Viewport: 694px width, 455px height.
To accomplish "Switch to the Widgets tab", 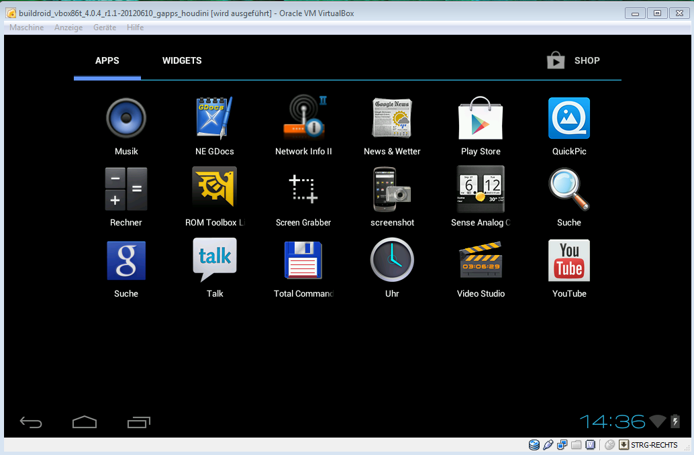I will (182, 60).
